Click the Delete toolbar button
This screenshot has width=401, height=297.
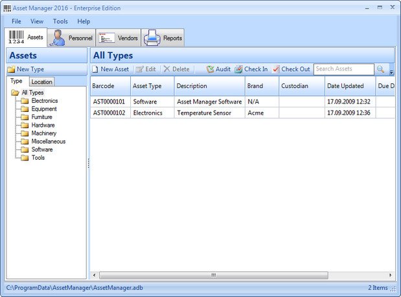(176, 69)
